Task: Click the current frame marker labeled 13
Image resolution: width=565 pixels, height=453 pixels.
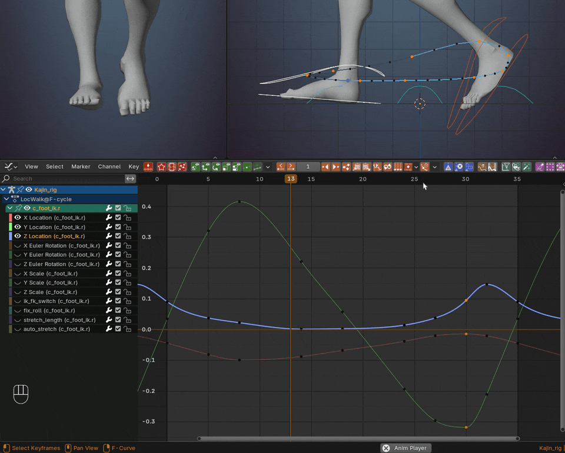Action: click(291, 179)
